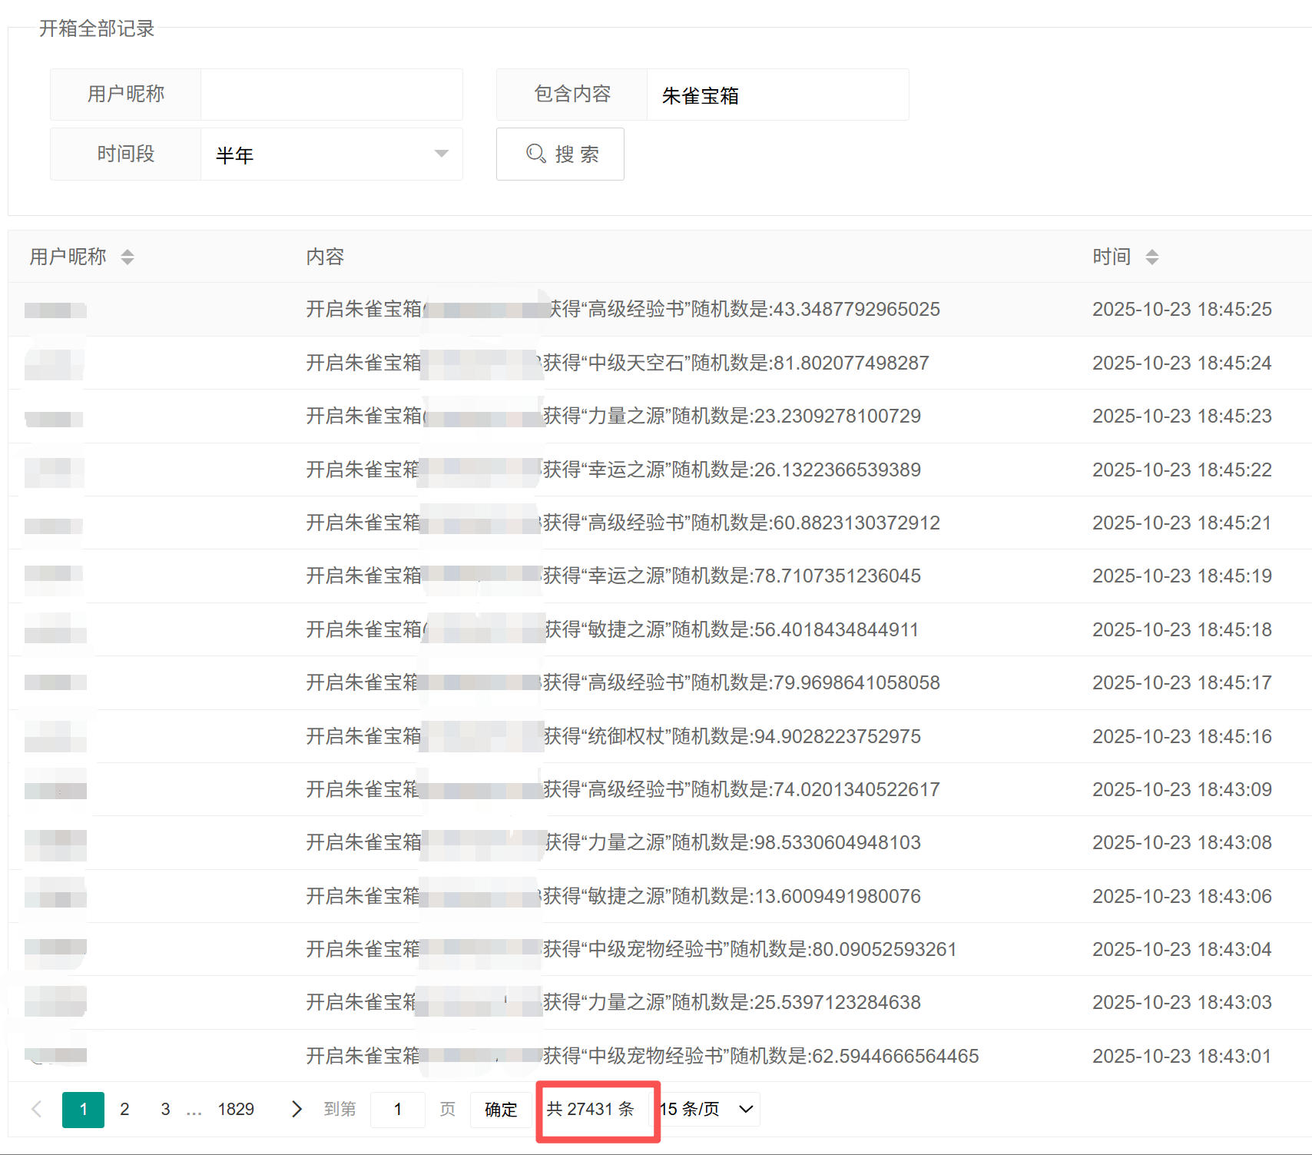Go to previous page arrow

36,1109
